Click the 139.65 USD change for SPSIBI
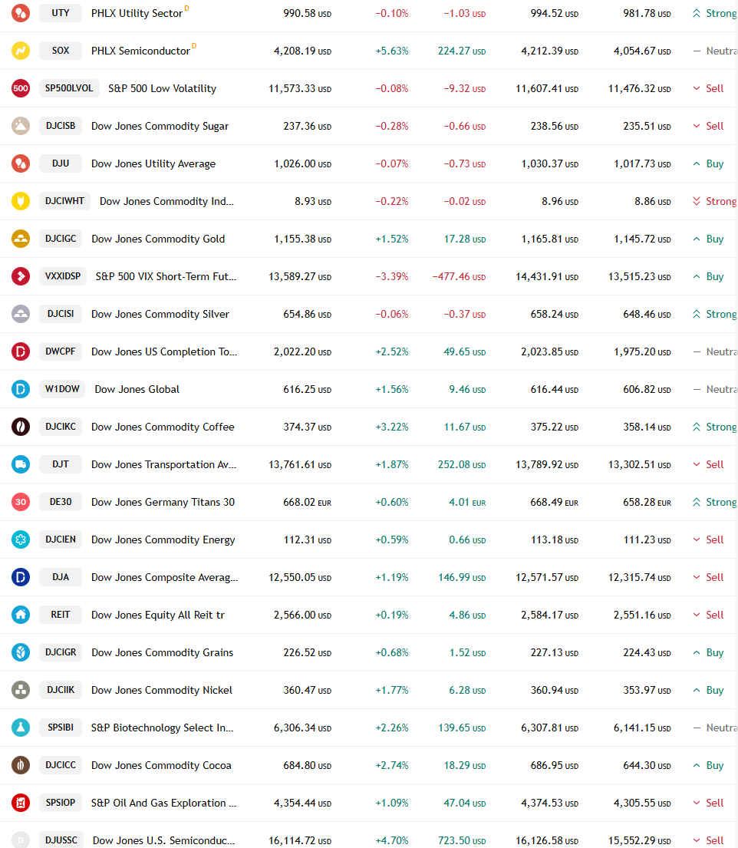Screen dimensions: 738x848 click(x=462, y=728)
